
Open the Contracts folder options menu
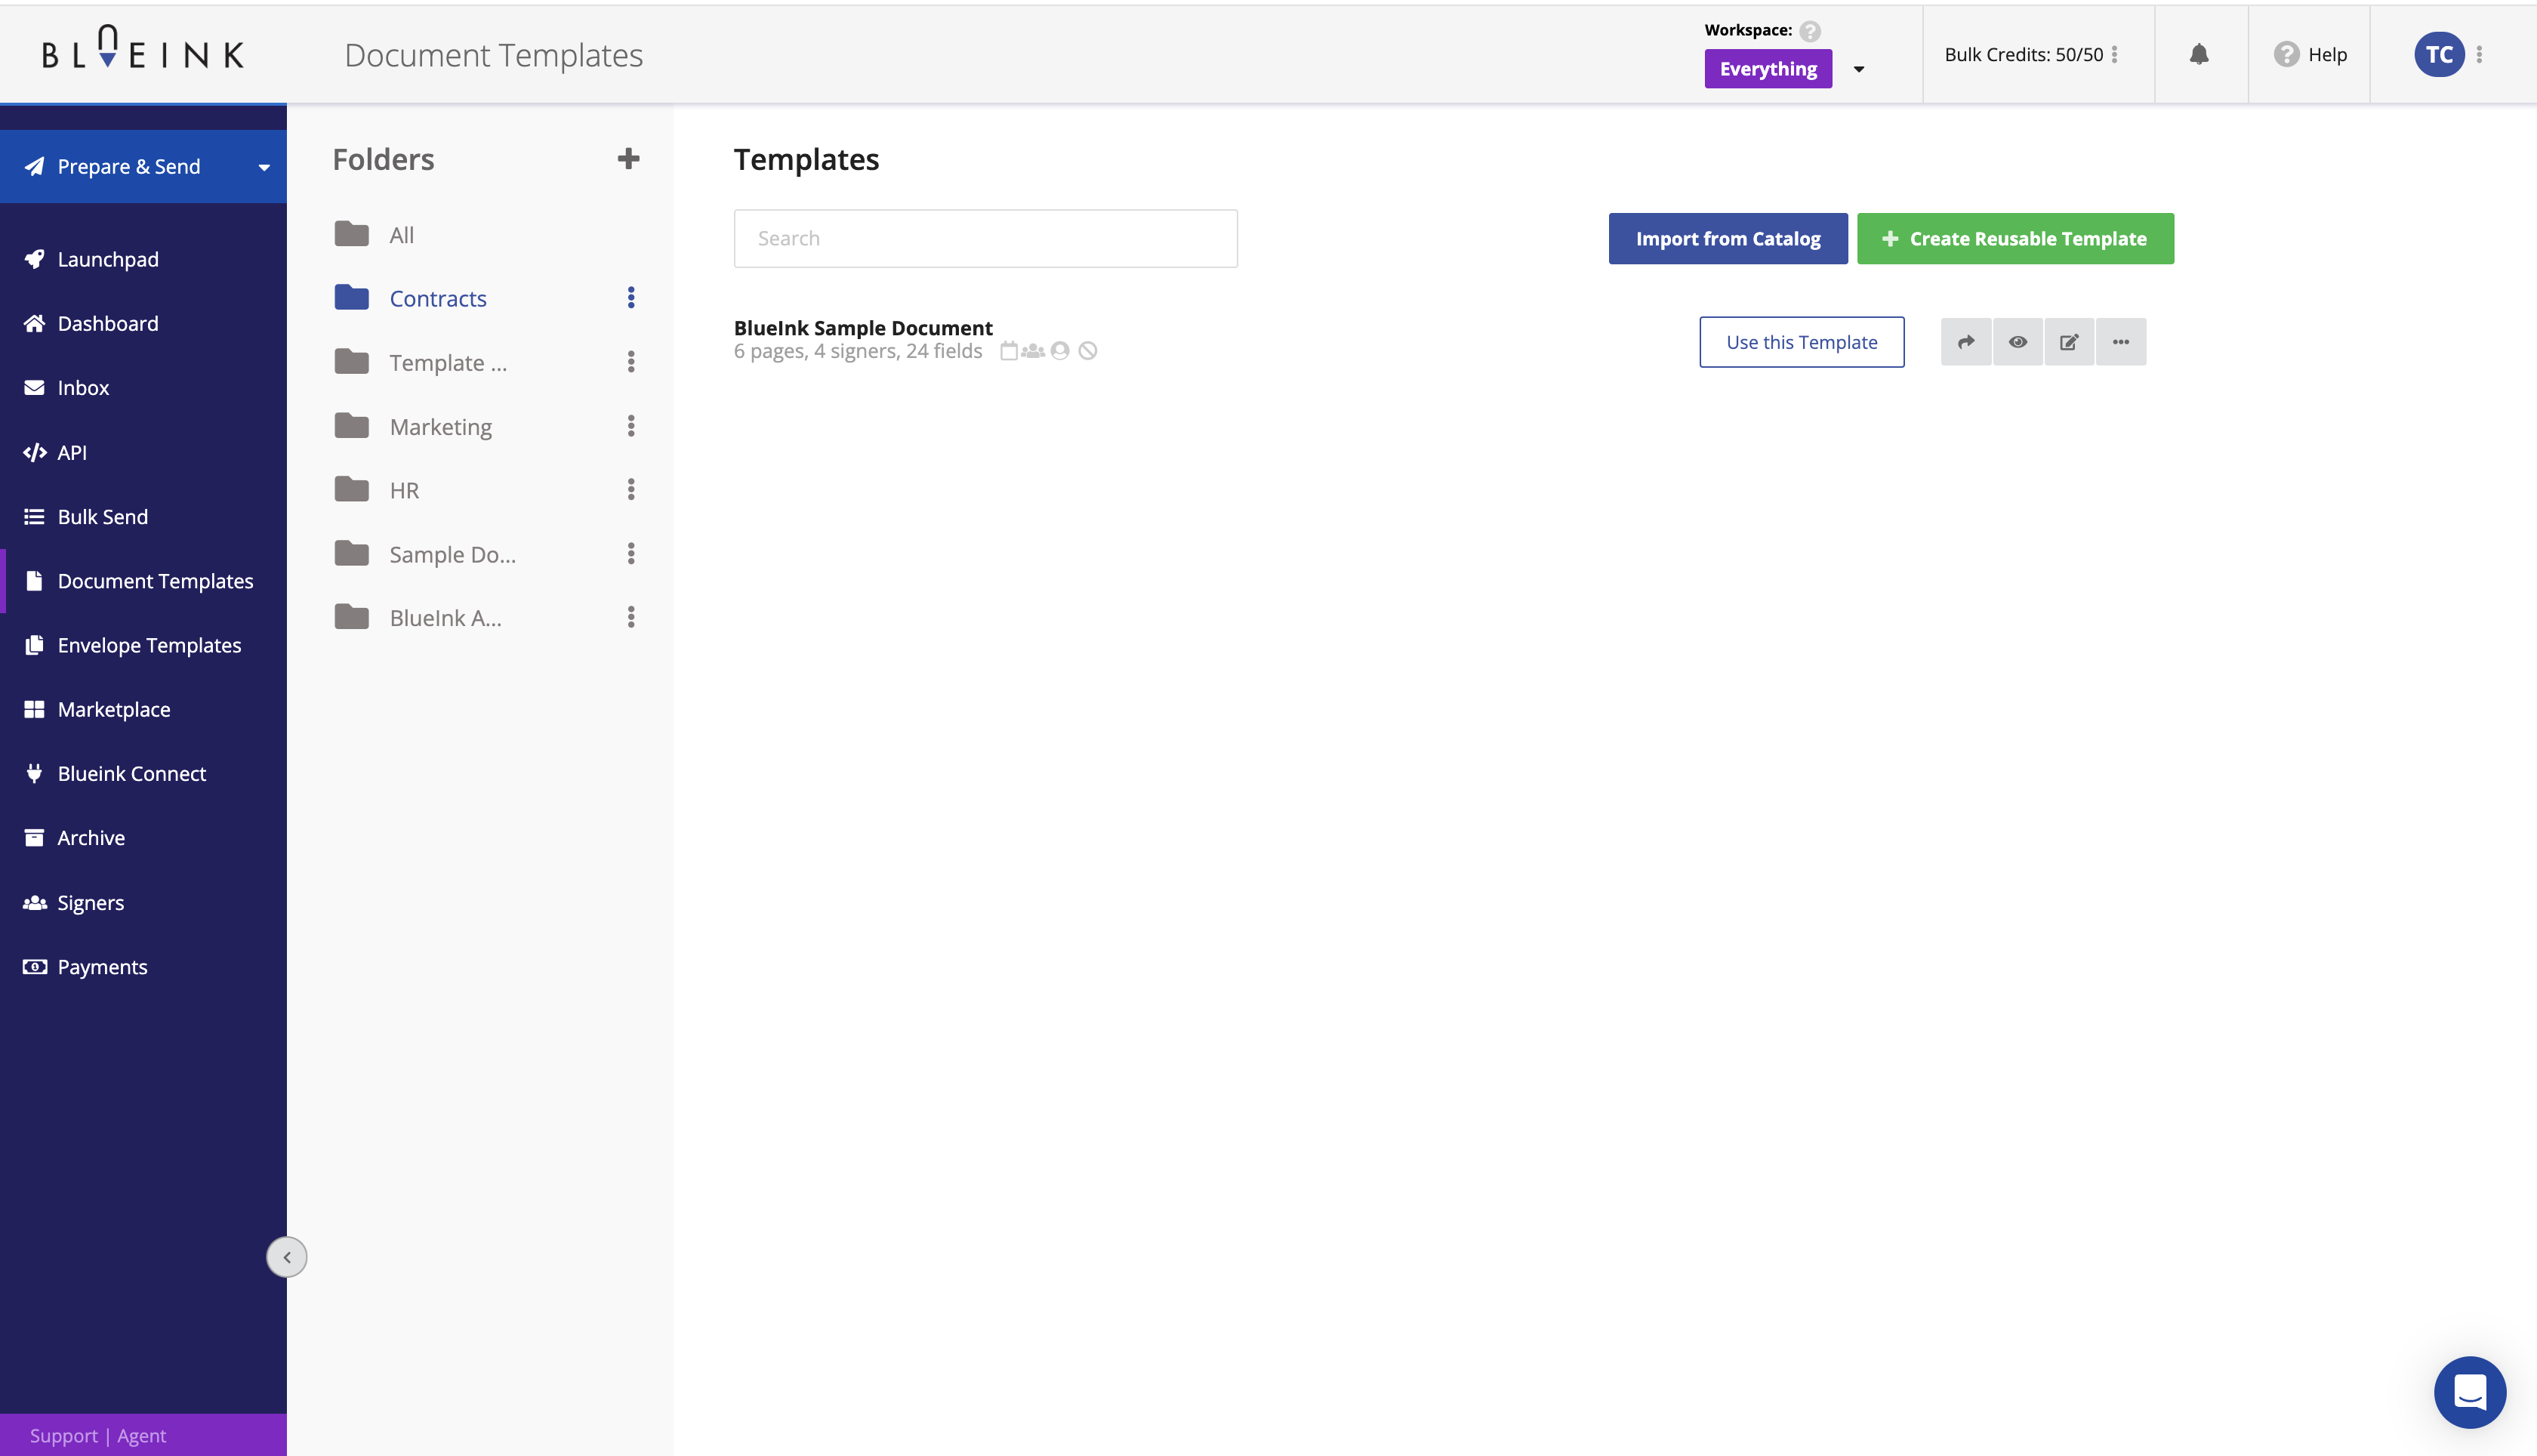(630, 297)
